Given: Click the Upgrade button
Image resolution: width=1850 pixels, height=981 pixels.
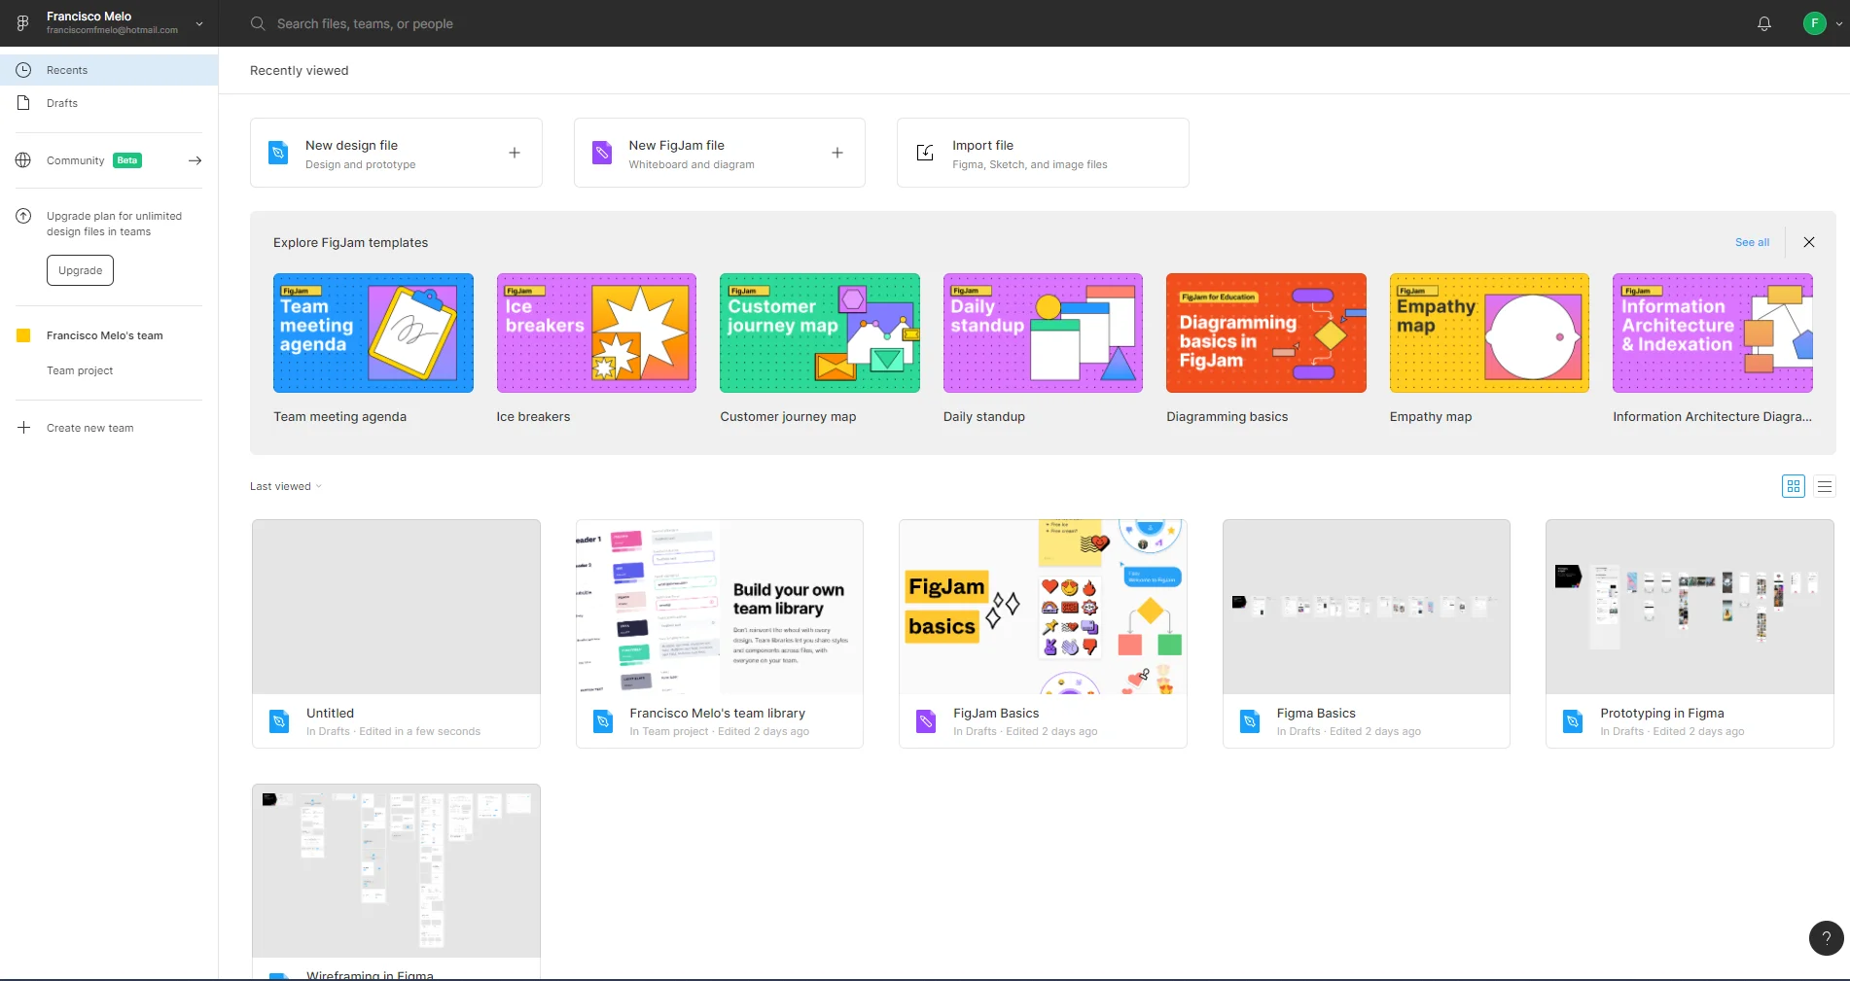Looking at the screenshot, I should click(x=80, y=270).
